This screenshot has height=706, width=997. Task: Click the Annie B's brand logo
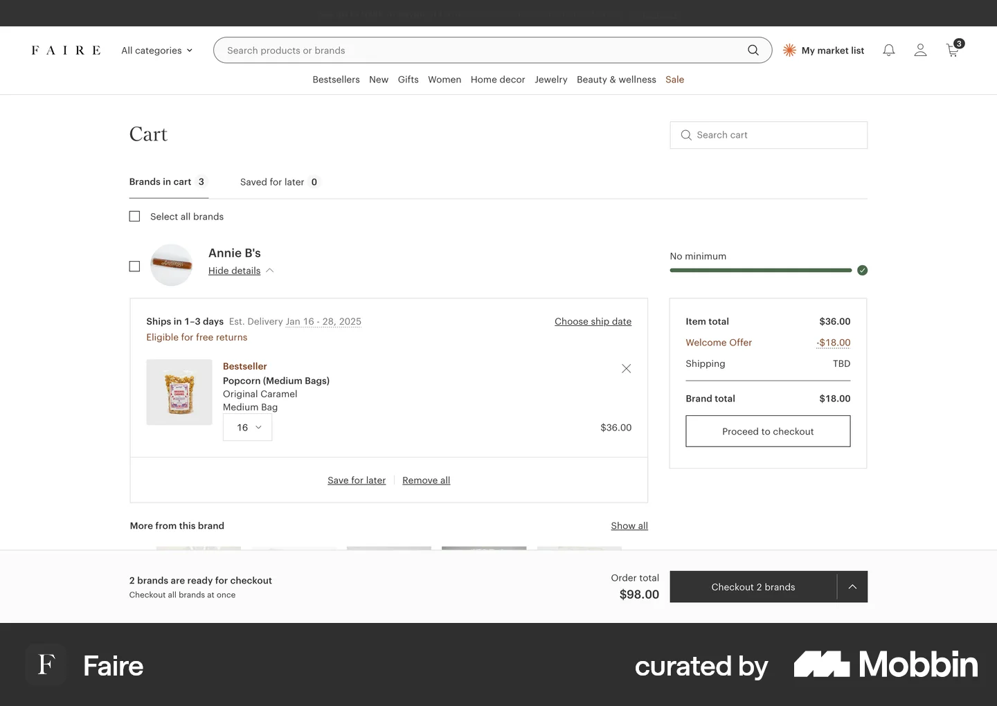tap(171, 265)
